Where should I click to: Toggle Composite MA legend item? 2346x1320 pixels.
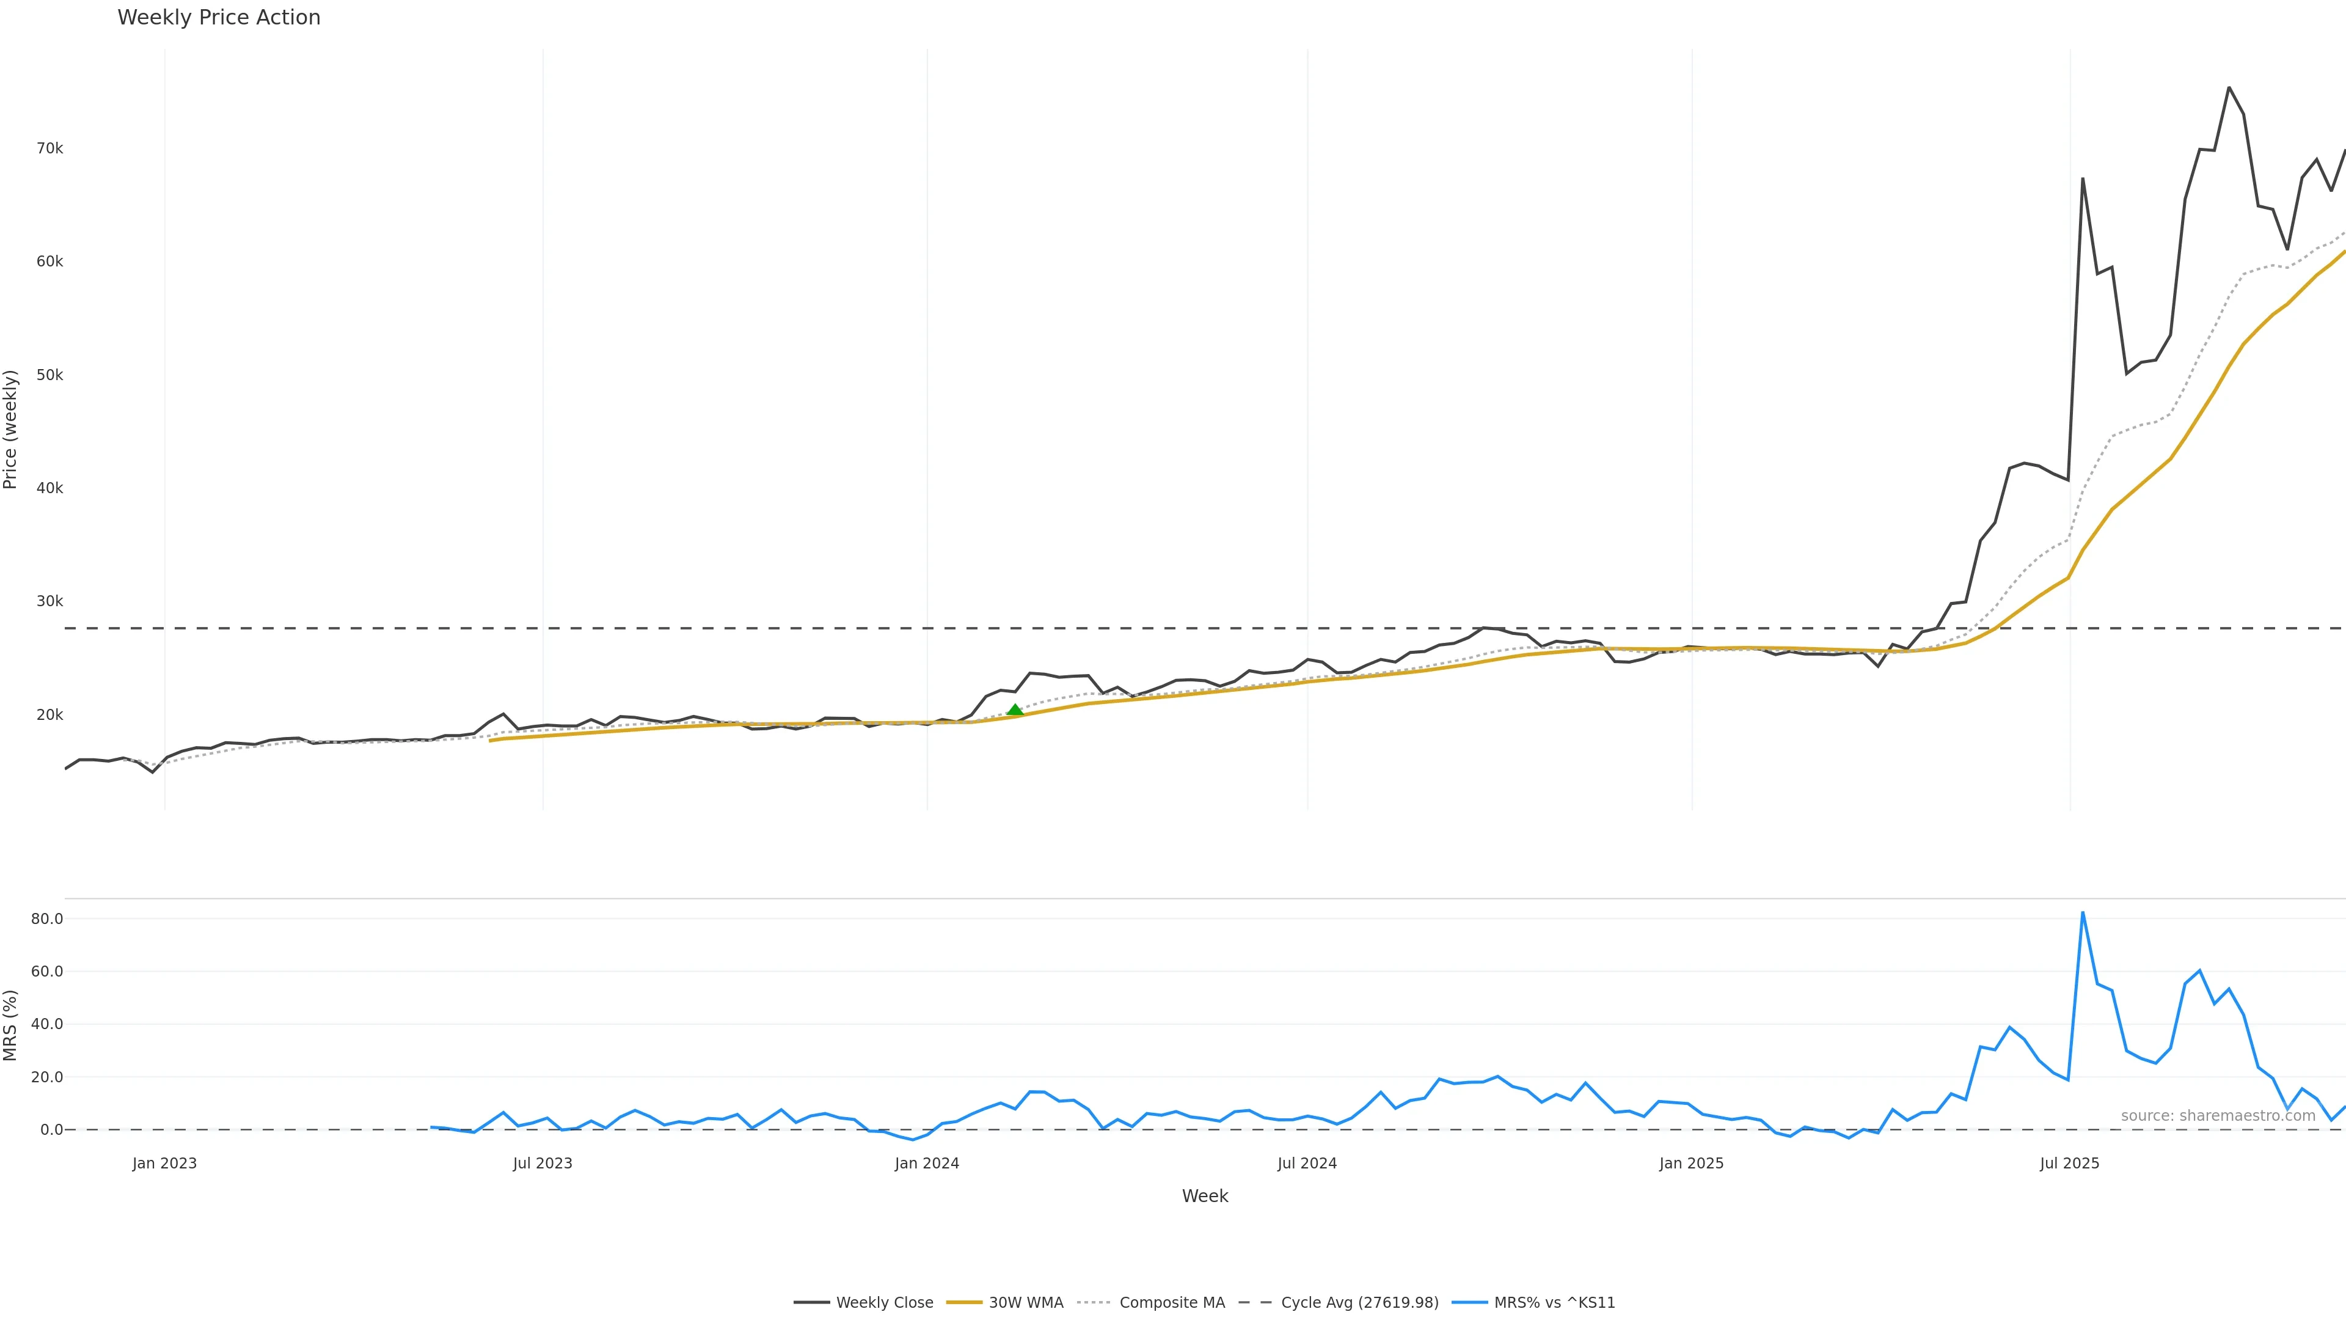tap(1171, 1303)
